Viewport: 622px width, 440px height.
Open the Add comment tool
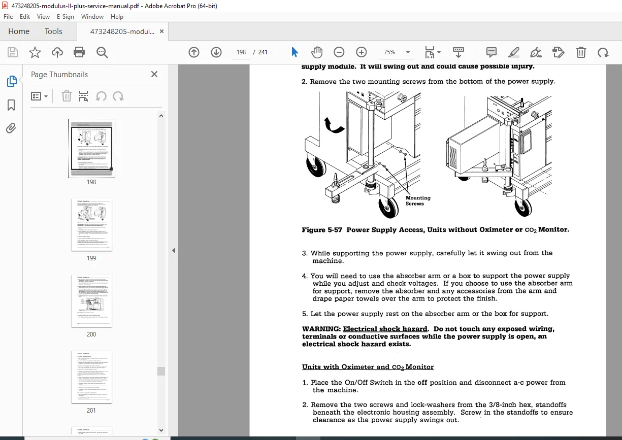[491, 52]
